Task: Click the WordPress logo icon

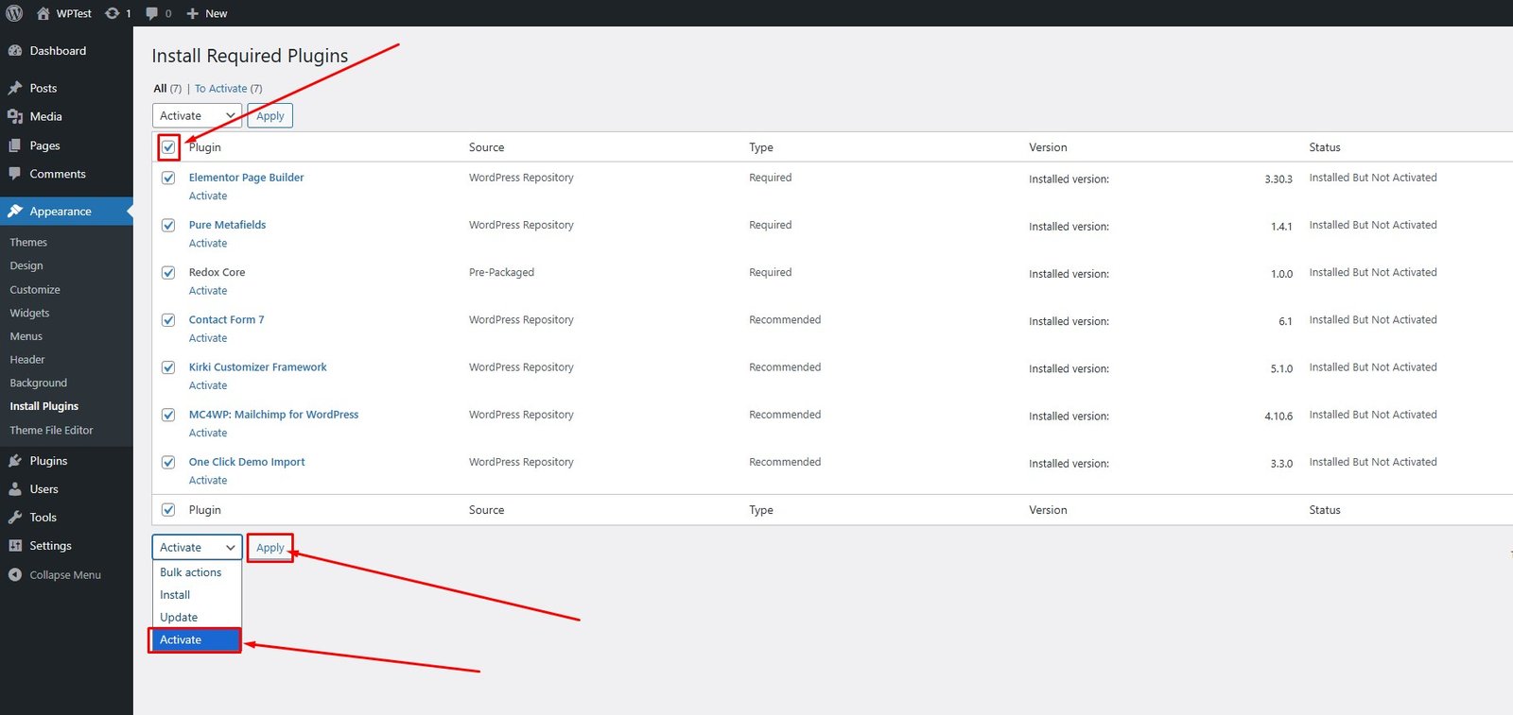Action: click(x=14, y=13)
